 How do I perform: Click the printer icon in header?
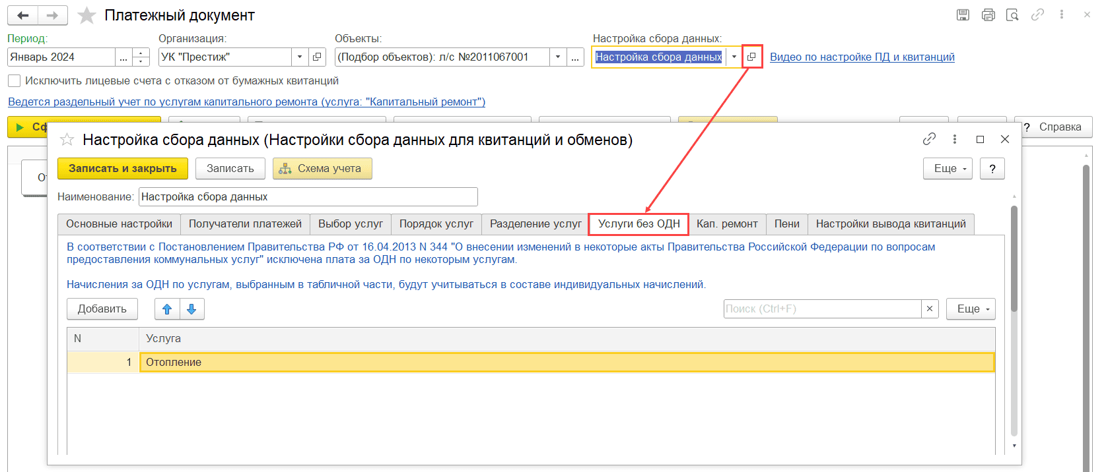pyautogui.click(x=988, y=15)
